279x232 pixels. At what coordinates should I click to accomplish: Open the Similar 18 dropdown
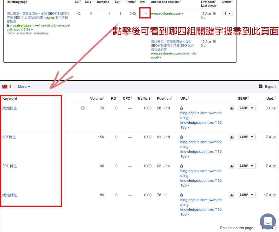coord(227,14)
